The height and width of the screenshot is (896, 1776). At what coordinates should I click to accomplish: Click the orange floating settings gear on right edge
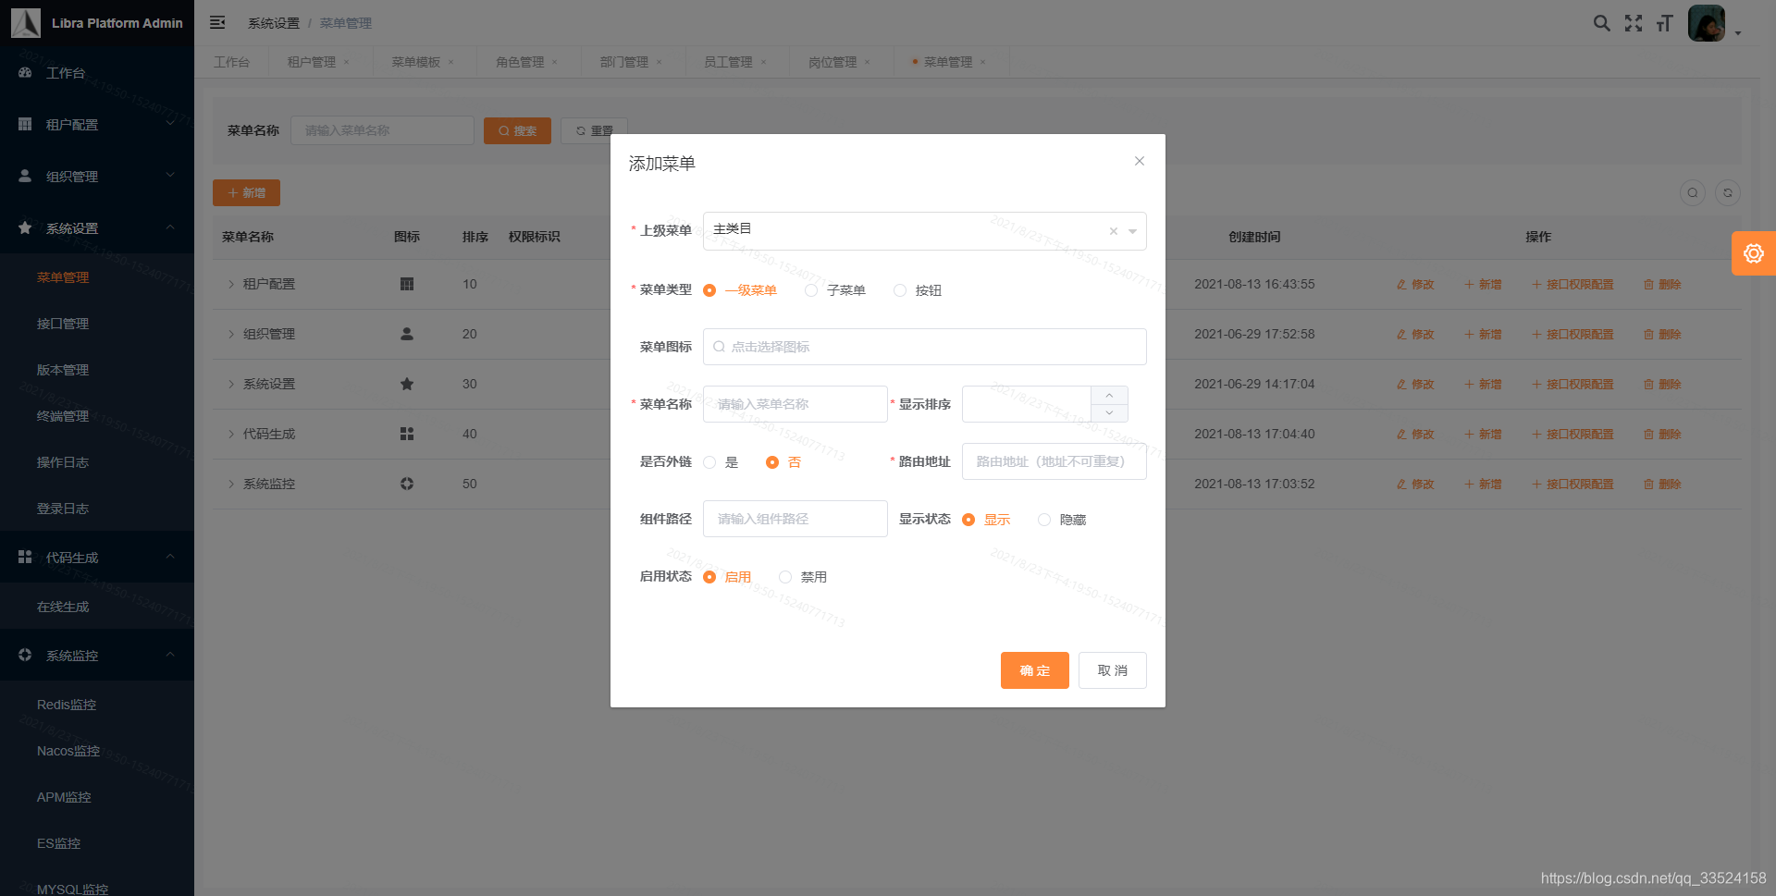click(x=1754, y=252)
